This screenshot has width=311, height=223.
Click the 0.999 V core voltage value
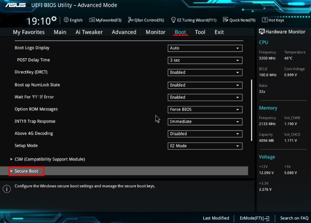(x=290, y=75)
